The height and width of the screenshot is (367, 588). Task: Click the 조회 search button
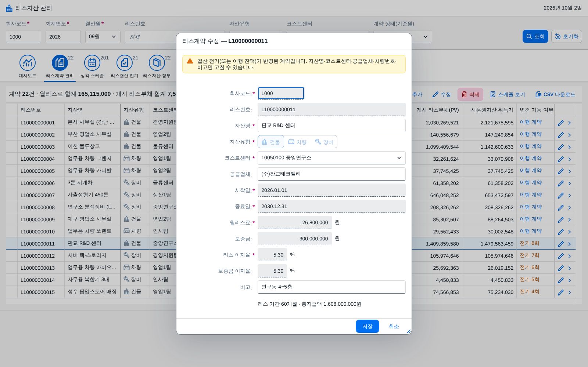[535, 36]
